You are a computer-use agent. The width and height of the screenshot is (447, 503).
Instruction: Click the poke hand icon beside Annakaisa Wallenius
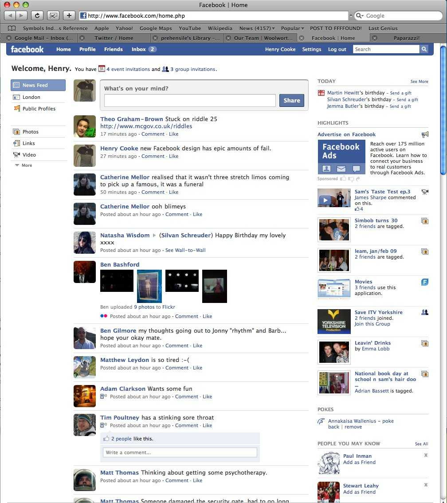click(322, 421)
